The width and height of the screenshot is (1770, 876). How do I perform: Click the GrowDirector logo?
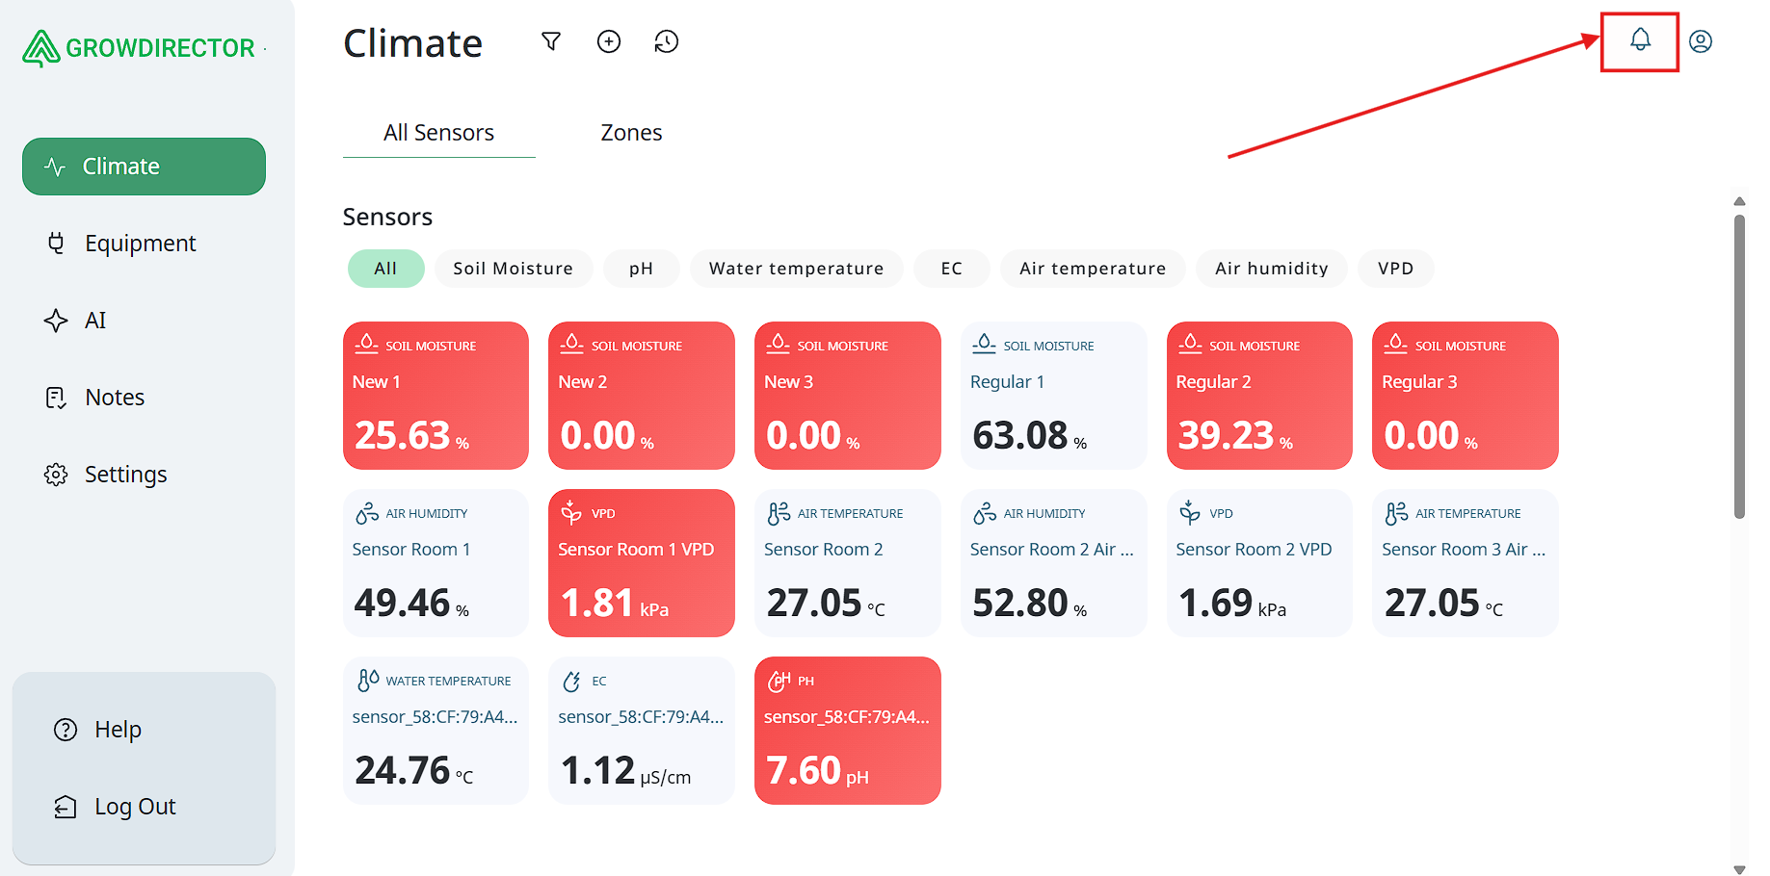(141, 48)
